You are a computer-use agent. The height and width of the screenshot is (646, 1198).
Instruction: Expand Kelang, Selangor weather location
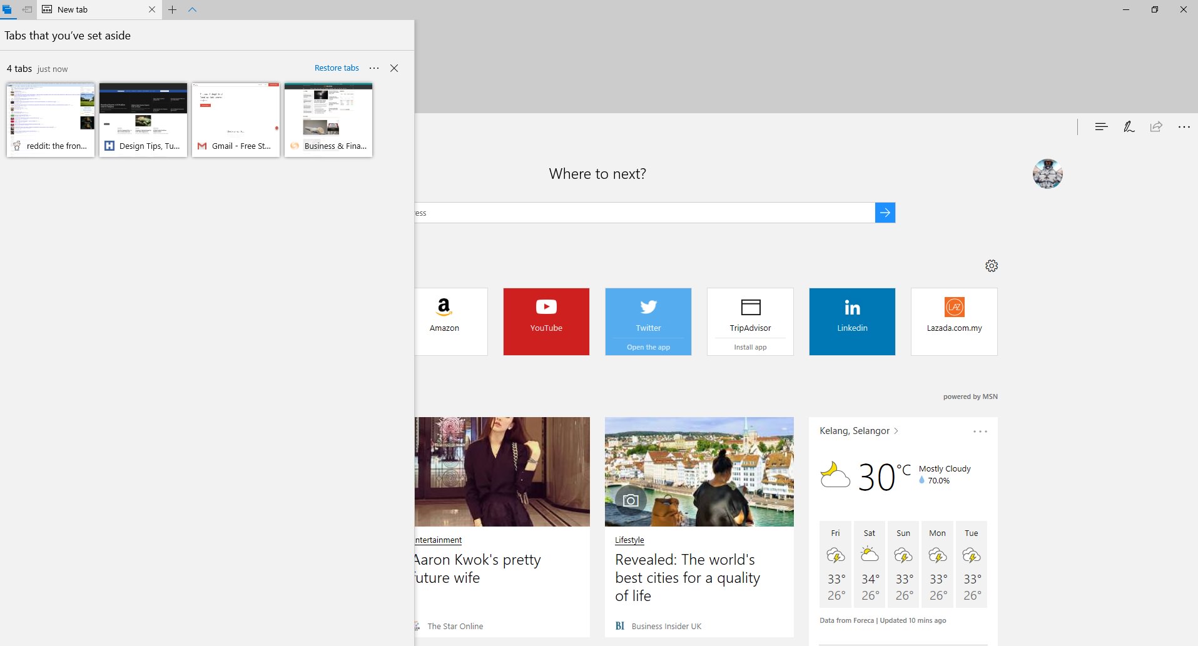tap(859, 431)
